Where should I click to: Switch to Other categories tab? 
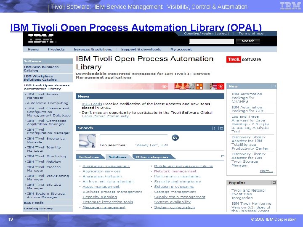152,157
